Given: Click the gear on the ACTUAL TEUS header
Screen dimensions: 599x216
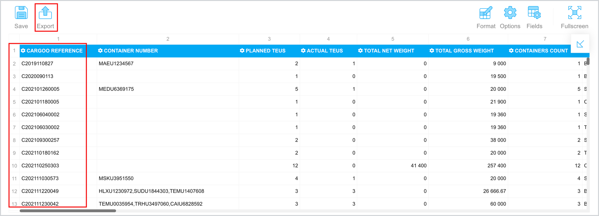Looking at the screenshot, I should (303, 51).
